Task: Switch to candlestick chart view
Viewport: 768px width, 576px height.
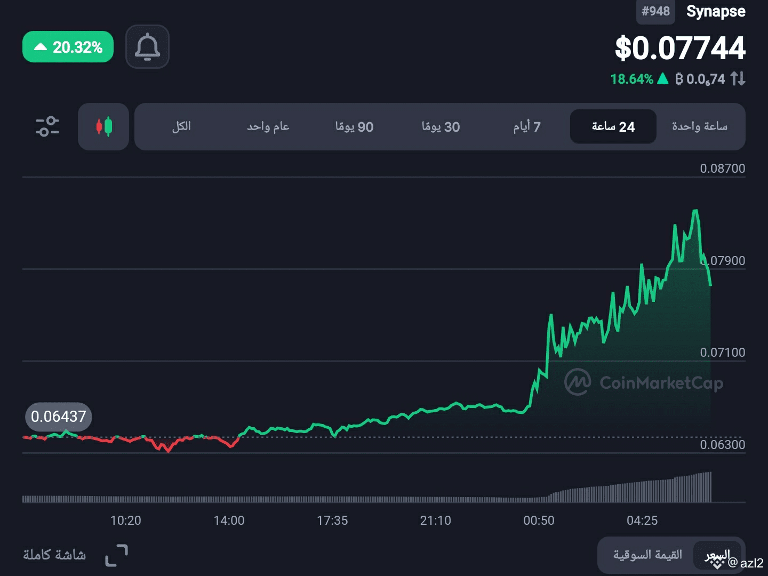Action: pyautogui.click(x=103, y=126)
